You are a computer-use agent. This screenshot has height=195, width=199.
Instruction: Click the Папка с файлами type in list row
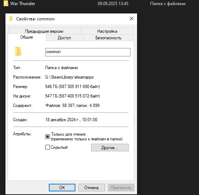(x=168, y=4)
